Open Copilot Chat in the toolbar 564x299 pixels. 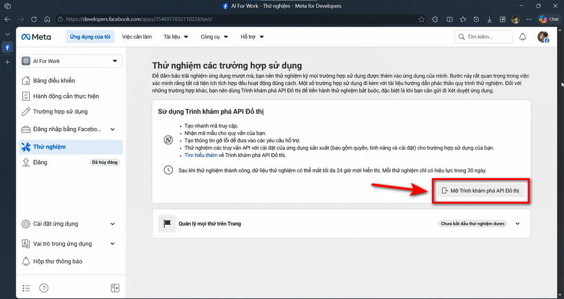click(x=549, y=19)
